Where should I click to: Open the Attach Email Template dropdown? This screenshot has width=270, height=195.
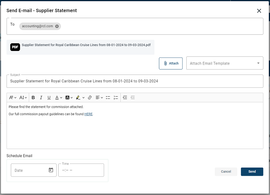coord(224,63)
